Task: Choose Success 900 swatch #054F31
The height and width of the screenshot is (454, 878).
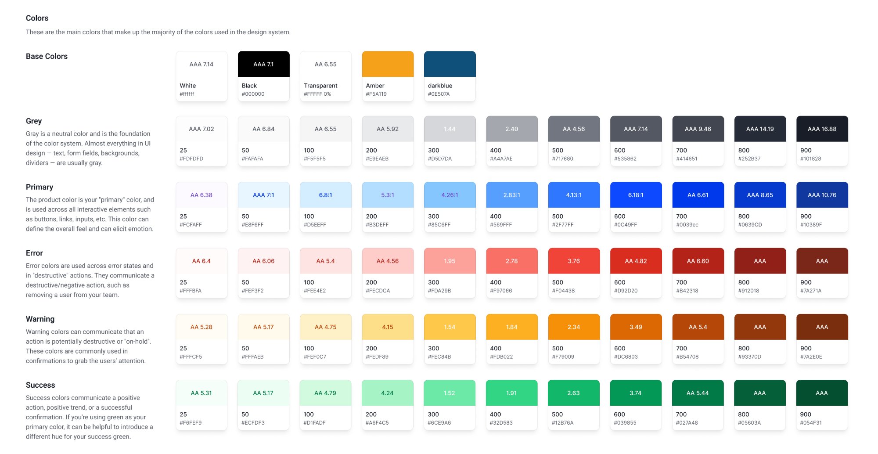Action: tap(821, 393)
